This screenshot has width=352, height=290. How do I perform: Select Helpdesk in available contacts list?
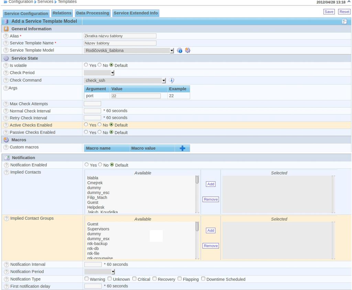tap(96, 207)
